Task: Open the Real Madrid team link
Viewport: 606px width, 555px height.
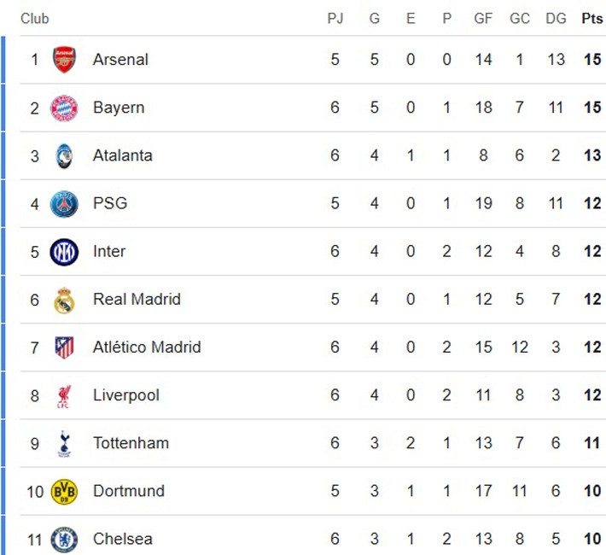Action: coord(137,300)
